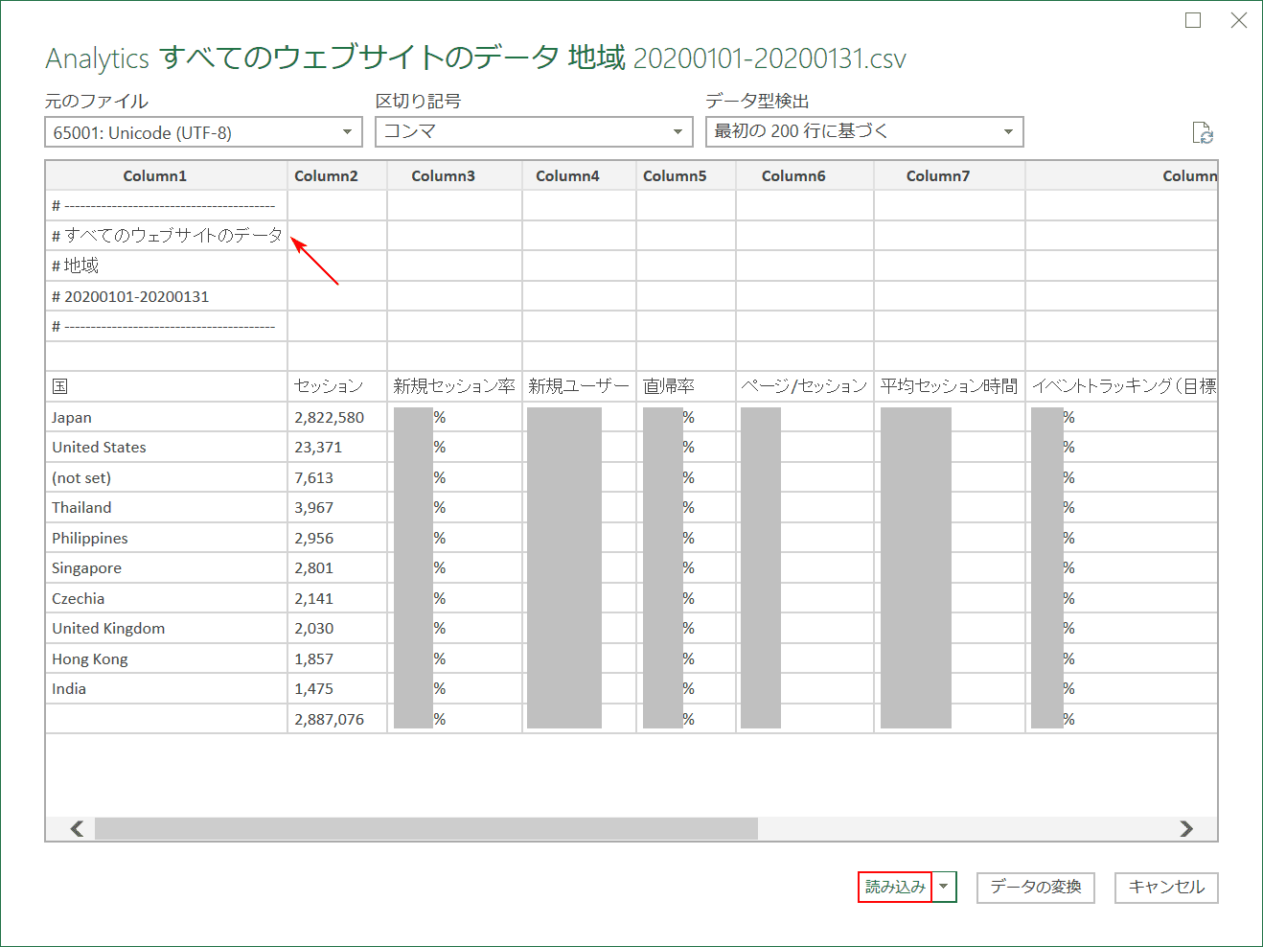Click the Singapore cell

coord(167,567)
